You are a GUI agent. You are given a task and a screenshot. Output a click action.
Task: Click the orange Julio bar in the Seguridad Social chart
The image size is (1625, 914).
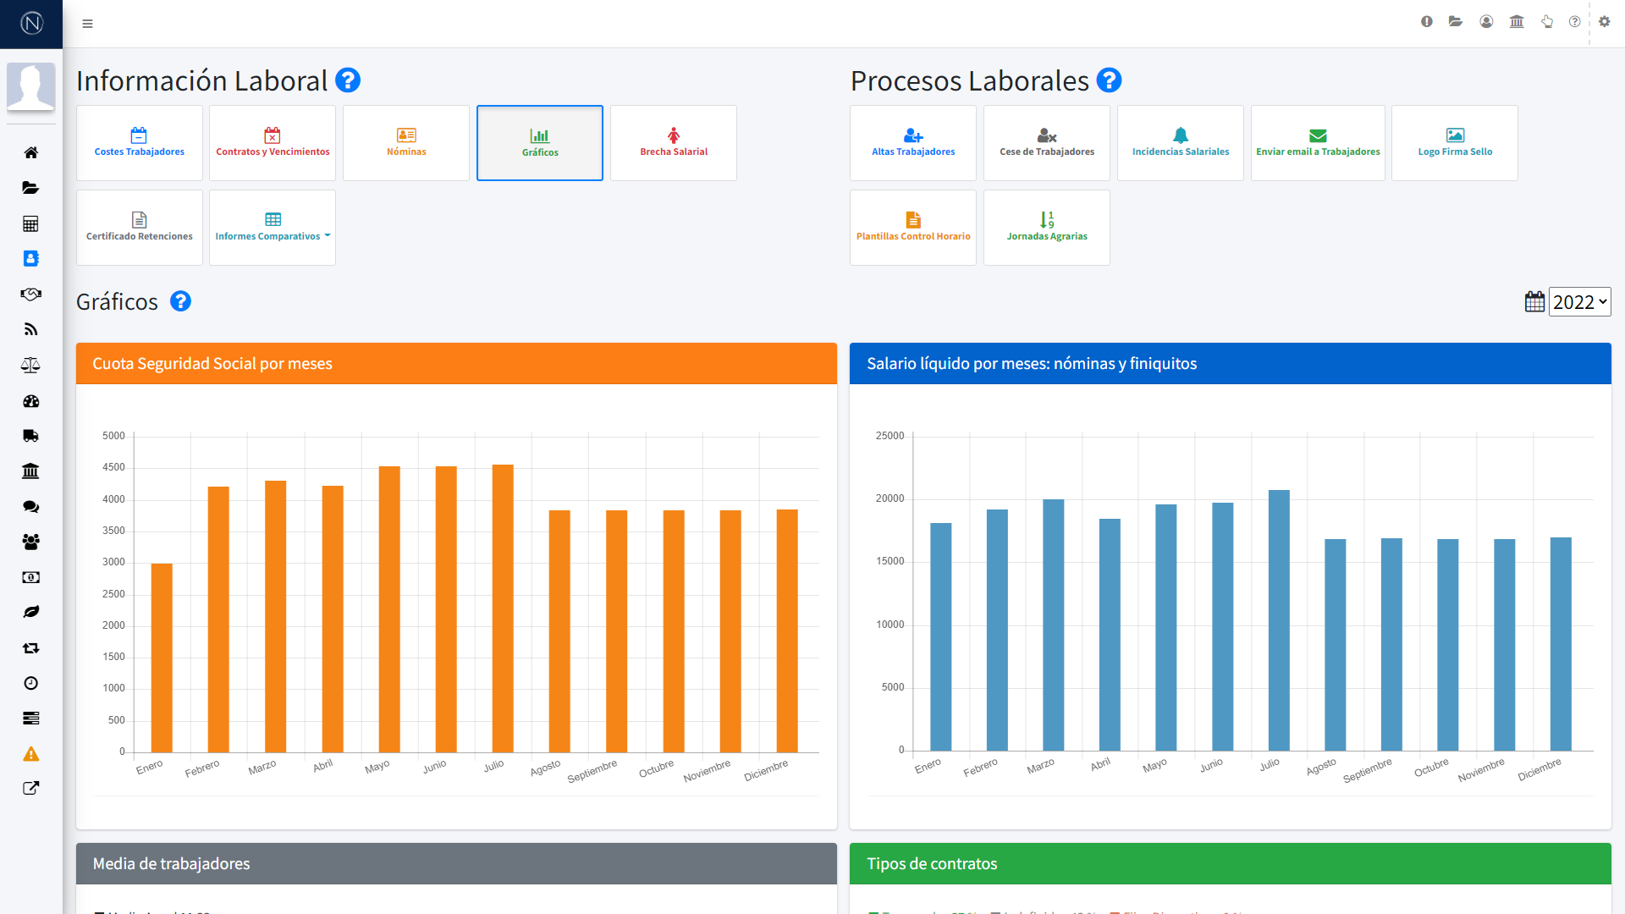pyautogui.click(x=503, y=608)
